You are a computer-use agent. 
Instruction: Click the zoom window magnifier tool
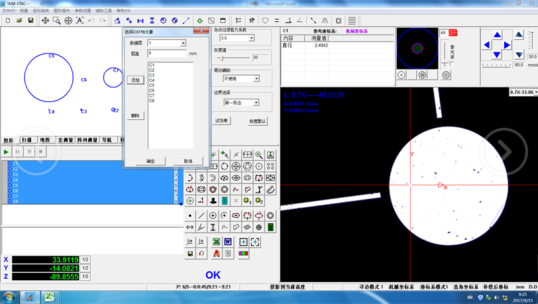tap(57, 21)
